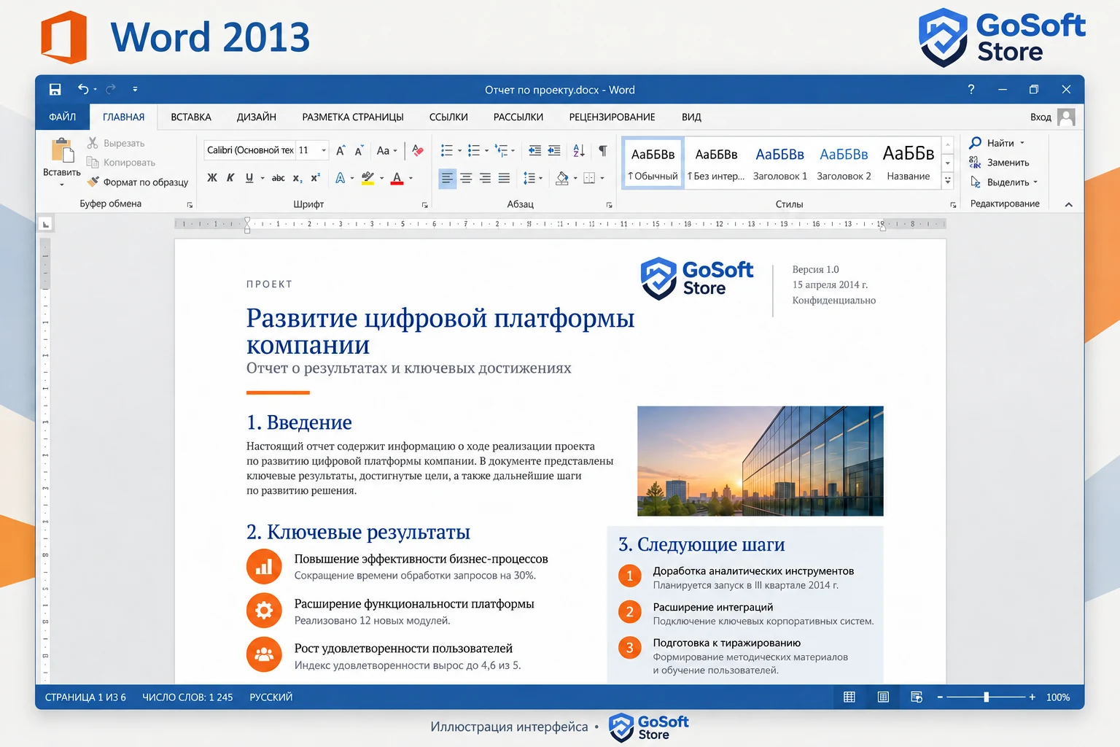Switch to the РЕЦЕНЗИРОВАНИЕ tab

tap(612, 117)
